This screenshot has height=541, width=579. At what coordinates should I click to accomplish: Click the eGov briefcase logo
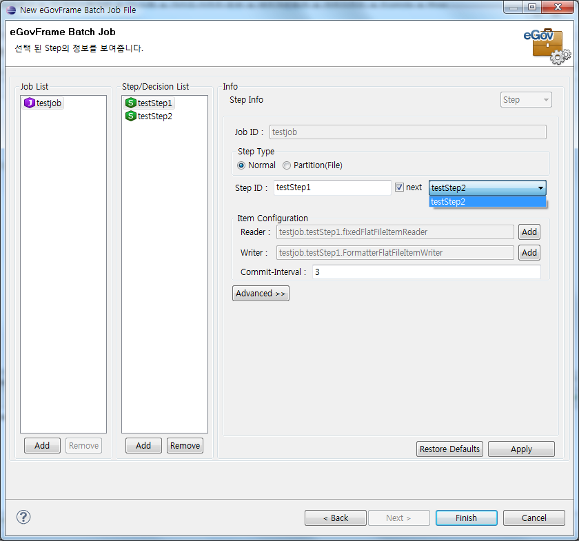tap(547, 47)
